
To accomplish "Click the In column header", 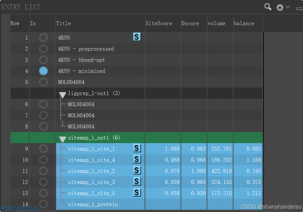I will click(x=33, y=24).
